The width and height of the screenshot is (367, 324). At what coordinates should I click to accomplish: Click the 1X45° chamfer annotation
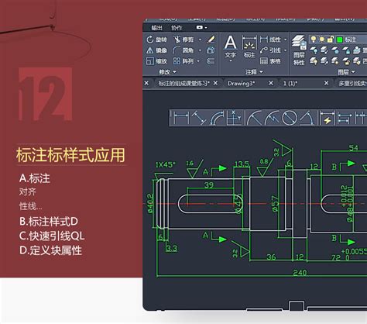(x=165, y=164)
